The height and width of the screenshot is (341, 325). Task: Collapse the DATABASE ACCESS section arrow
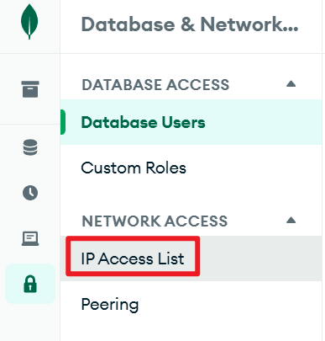pyautogui.click(x=291, y=83)
